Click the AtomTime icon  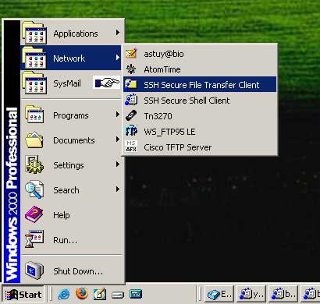131,69
